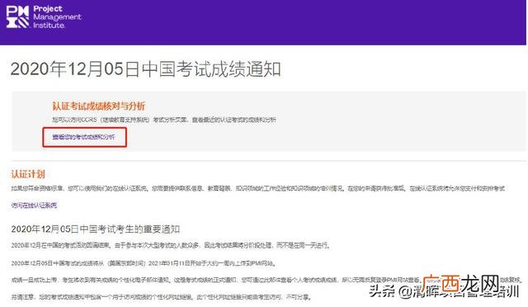This screenshot has height=307, width=528.
Task: Click the PMI Project Management Institute logo
Action: pyautogui.click(x=44, y=17)
